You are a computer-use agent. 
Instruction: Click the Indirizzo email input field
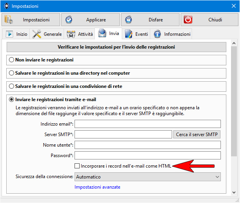pyautogui.click(x=148, y=124)
